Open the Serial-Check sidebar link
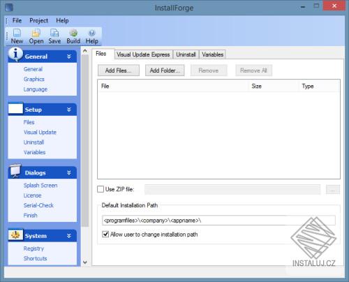This screenshot has height=282, width=349. (x=38, y=205)
